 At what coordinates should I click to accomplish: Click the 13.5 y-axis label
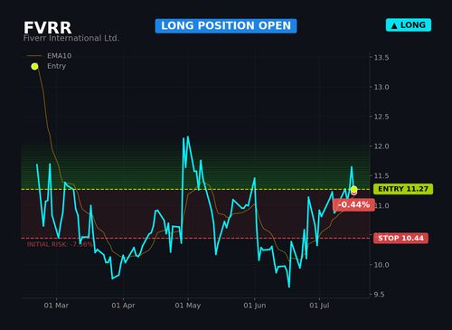click(381, 58)
